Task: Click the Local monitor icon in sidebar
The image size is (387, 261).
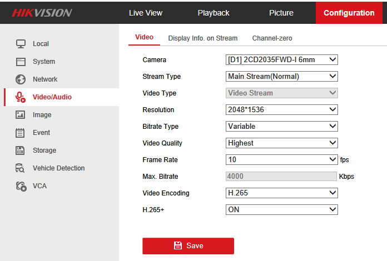Action: pyautogui.click(x=21, y=44)
